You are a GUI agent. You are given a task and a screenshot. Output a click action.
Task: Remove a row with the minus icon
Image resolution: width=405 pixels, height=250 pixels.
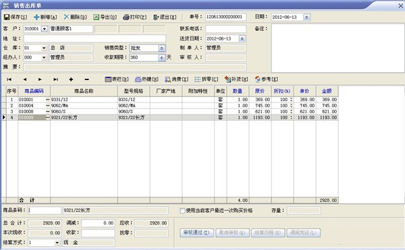click(87, 80)
